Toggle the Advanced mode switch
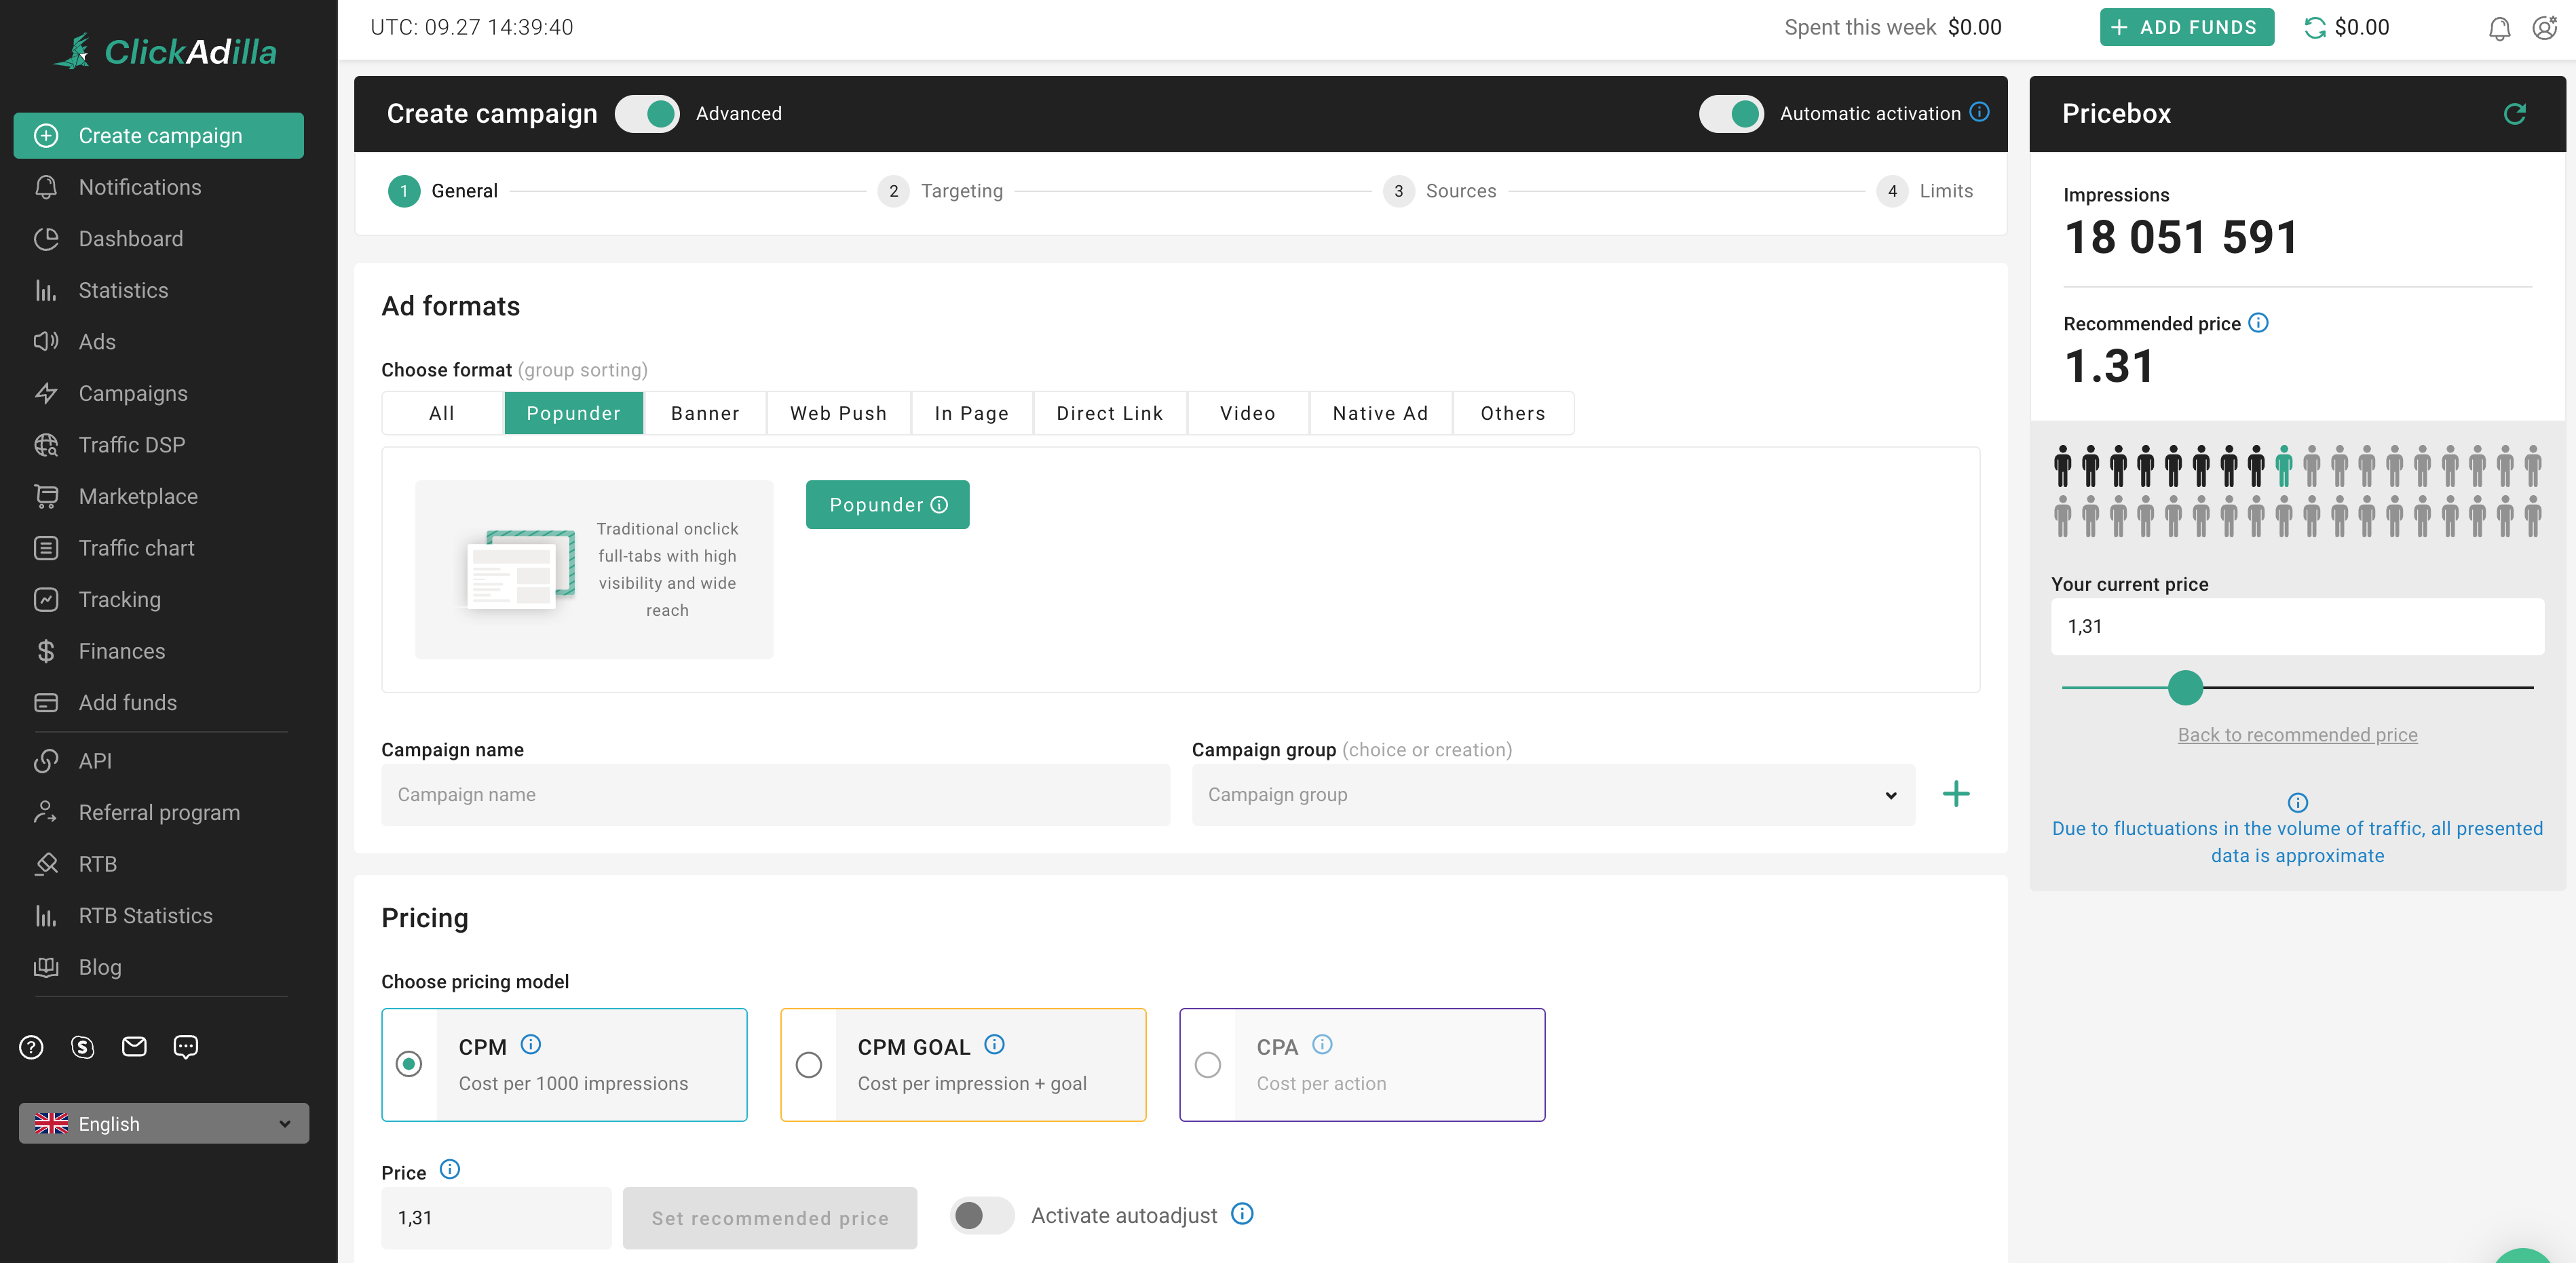This screenshot has height=1263, width=2576. (647, 114)
